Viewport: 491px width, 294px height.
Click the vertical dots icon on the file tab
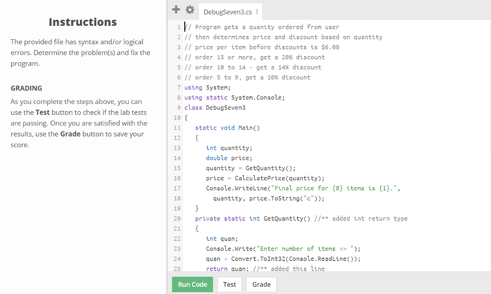[256, 11]
